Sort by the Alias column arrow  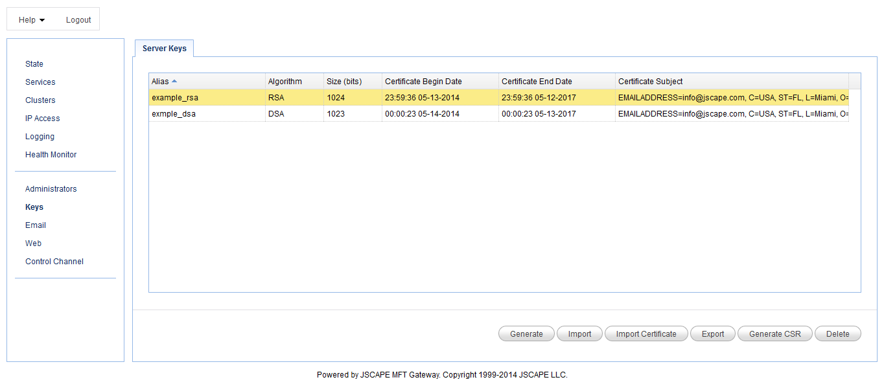coord(174,81)
